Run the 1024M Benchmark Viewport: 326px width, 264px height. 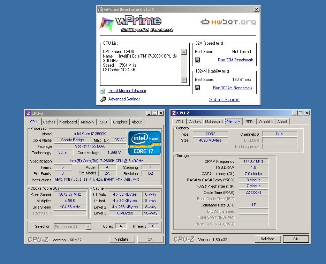point(233,88)
